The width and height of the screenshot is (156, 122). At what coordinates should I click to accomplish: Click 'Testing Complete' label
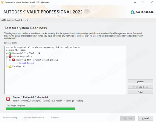(16, 105)
